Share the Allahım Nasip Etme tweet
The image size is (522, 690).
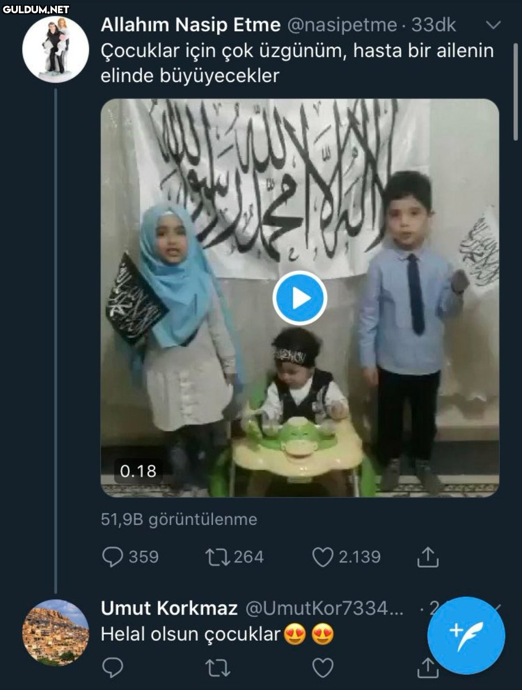coord(428,557)
